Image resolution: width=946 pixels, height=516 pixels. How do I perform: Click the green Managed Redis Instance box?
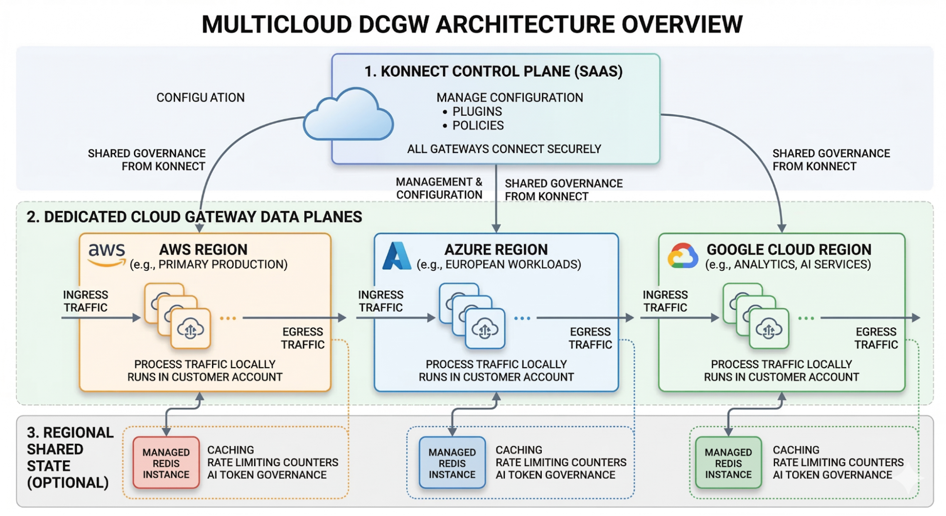coord(728,463)
